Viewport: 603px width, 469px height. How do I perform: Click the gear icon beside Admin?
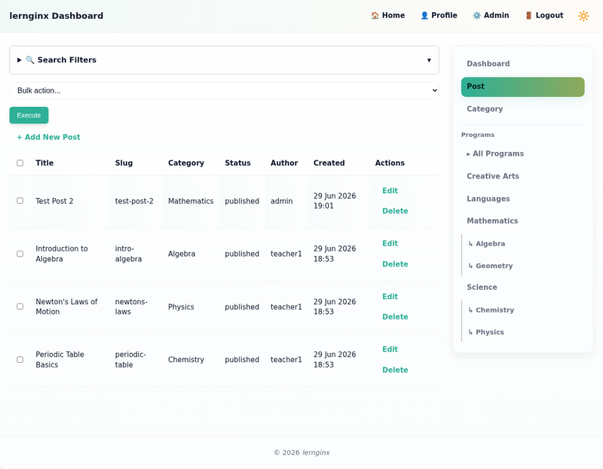coord(476,15)
